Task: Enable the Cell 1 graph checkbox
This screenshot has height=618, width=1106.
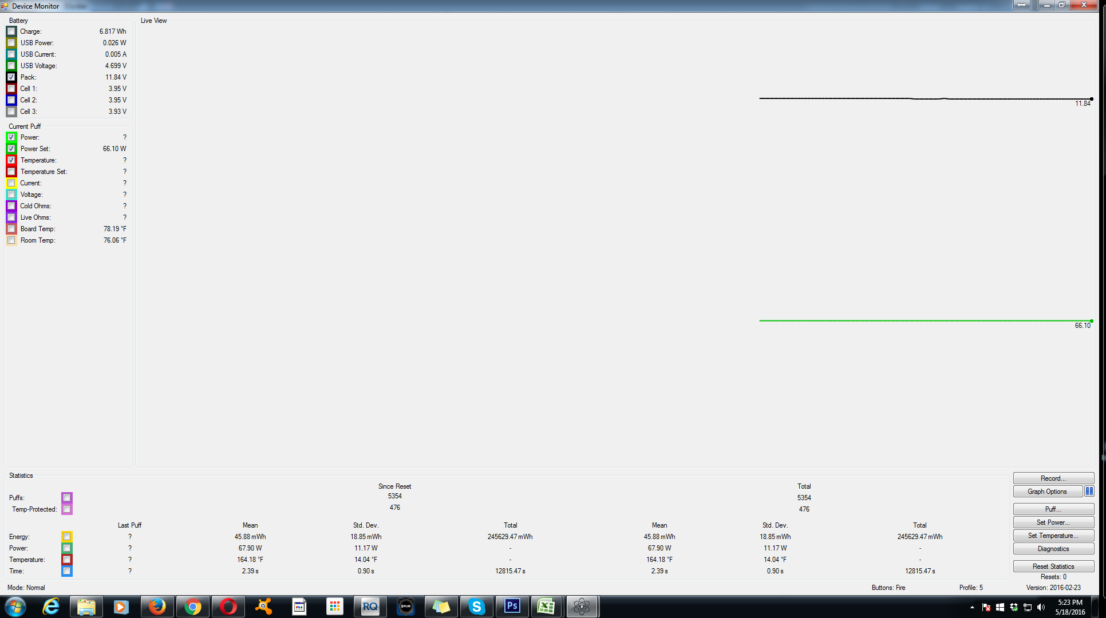Action: pos(11,89)
